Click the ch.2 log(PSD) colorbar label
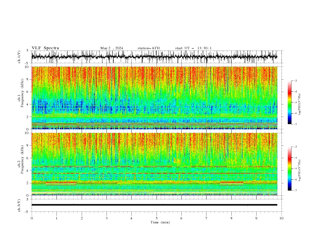The image size is (317, 245). [300, 171]
